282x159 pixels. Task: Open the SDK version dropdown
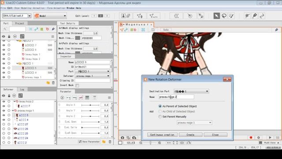[x=30, y=16]
